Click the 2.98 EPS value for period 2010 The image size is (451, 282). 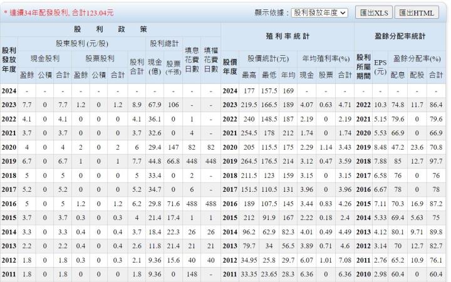(x=380, y=274)
